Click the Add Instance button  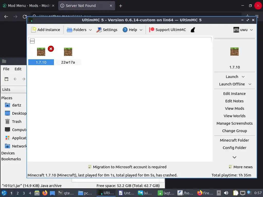pyautogui.click(x=46, y=30)
